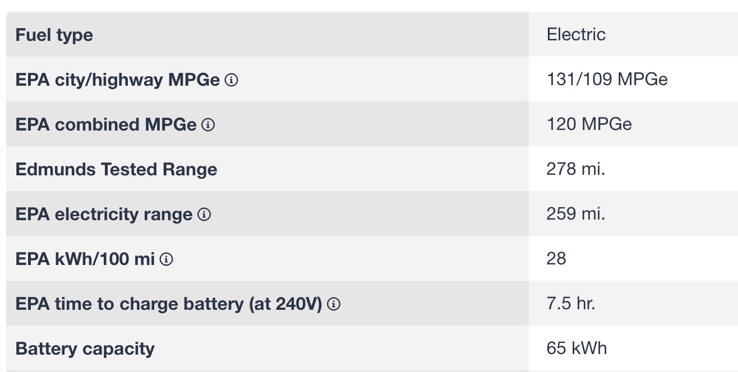Select the Fuel type row label
Screen dimensions: 738x372
[x=54, y=35]
